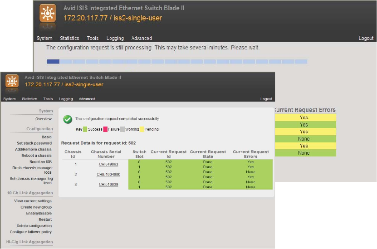Click the topmost yellow 'Yes' cell in back window
This screenshot has height=249, width=377.
coord(305,117)
